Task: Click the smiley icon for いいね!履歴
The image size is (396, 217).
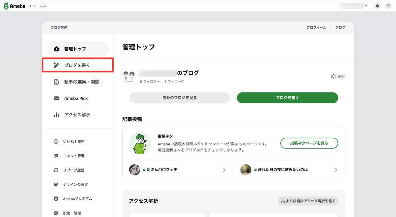Action: click(56, 142)
